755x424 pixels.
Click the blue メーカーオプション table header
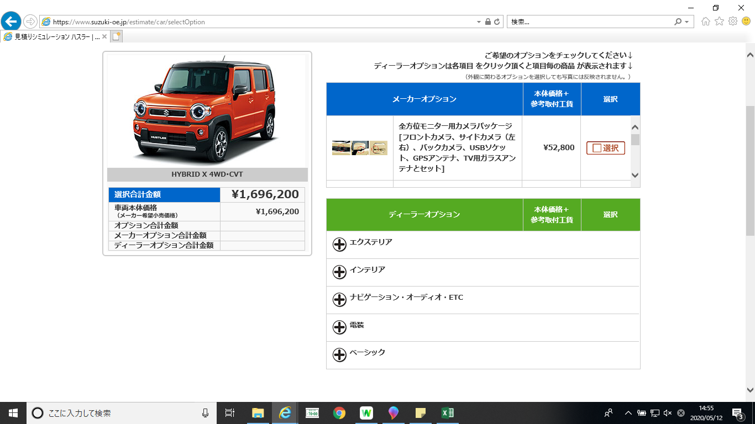424,99
